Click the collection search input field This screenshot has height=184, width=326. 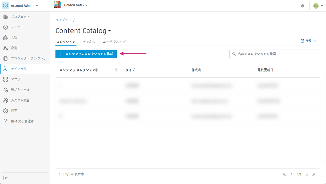274,54
